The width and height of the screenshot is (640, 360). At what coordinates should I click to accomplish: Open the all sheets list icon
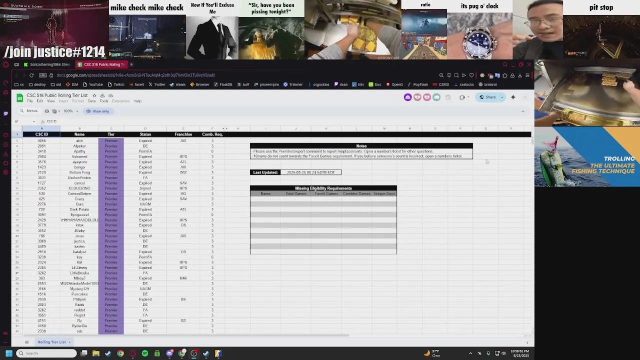point(26,342)
